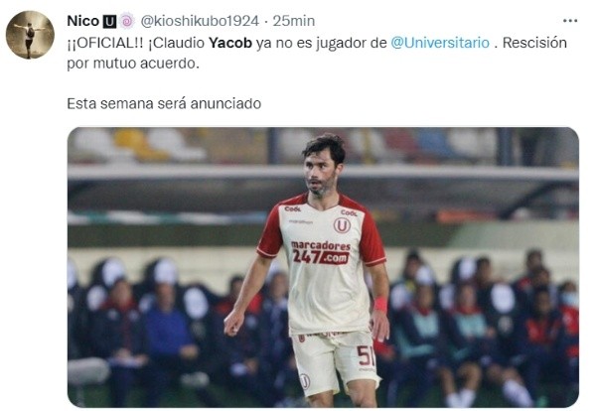Click the Universitario crest on the jersey

pos(342,225)
